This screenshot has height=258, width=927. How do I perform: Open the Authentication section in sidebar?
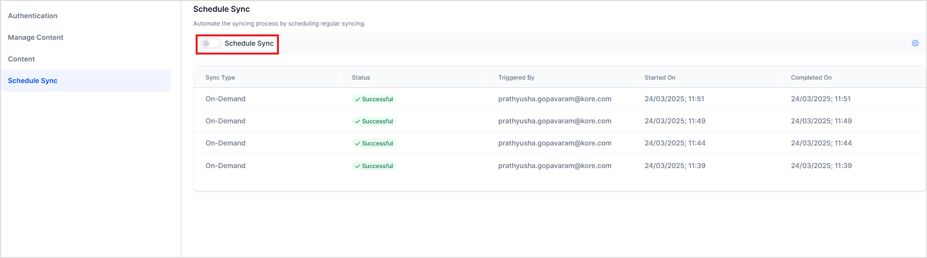[33, 16]
